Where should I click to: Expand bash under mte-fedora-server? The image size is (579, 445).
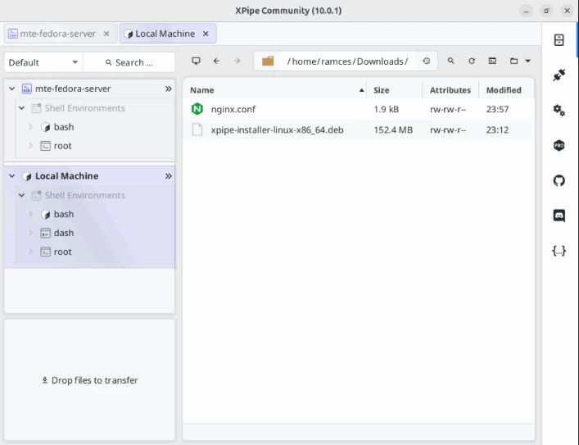click(30, 127)
